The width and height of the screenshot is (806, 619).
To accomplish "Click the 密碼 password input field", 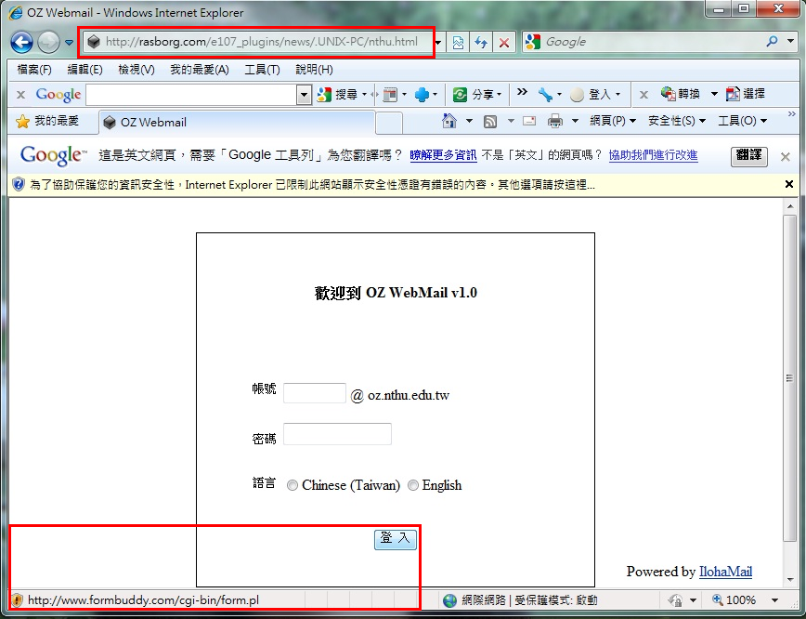I will 337,434.
